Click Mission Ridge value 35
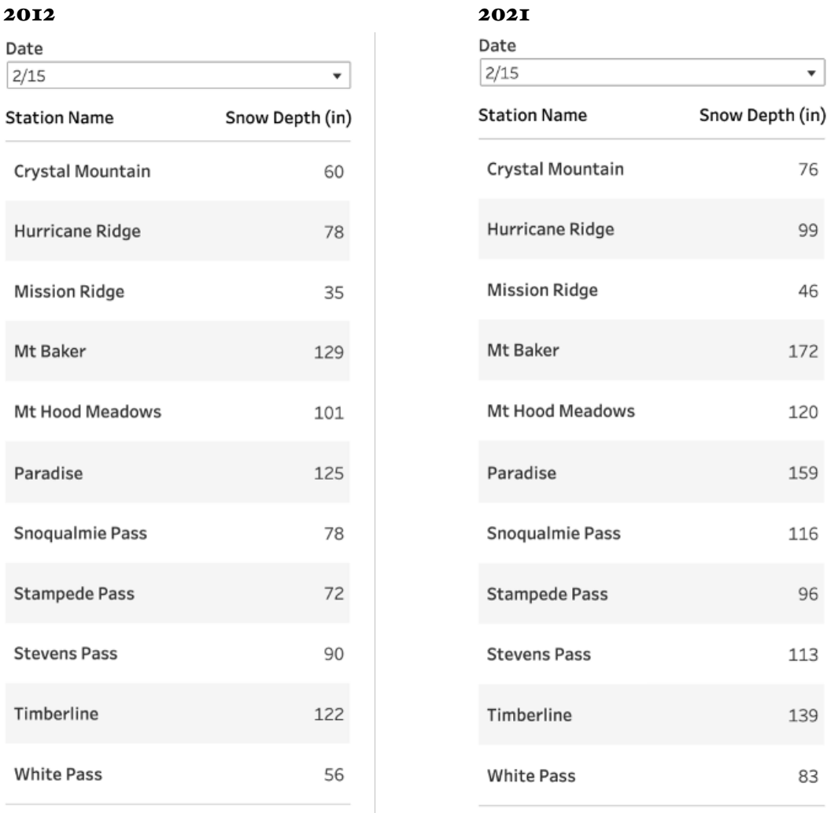This screenshot has height=813, width=831. point(336,291)
